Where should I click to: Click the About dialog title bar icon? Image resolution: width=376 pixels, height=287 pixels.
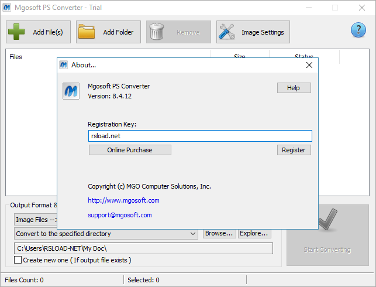click(x=64, y=65)
